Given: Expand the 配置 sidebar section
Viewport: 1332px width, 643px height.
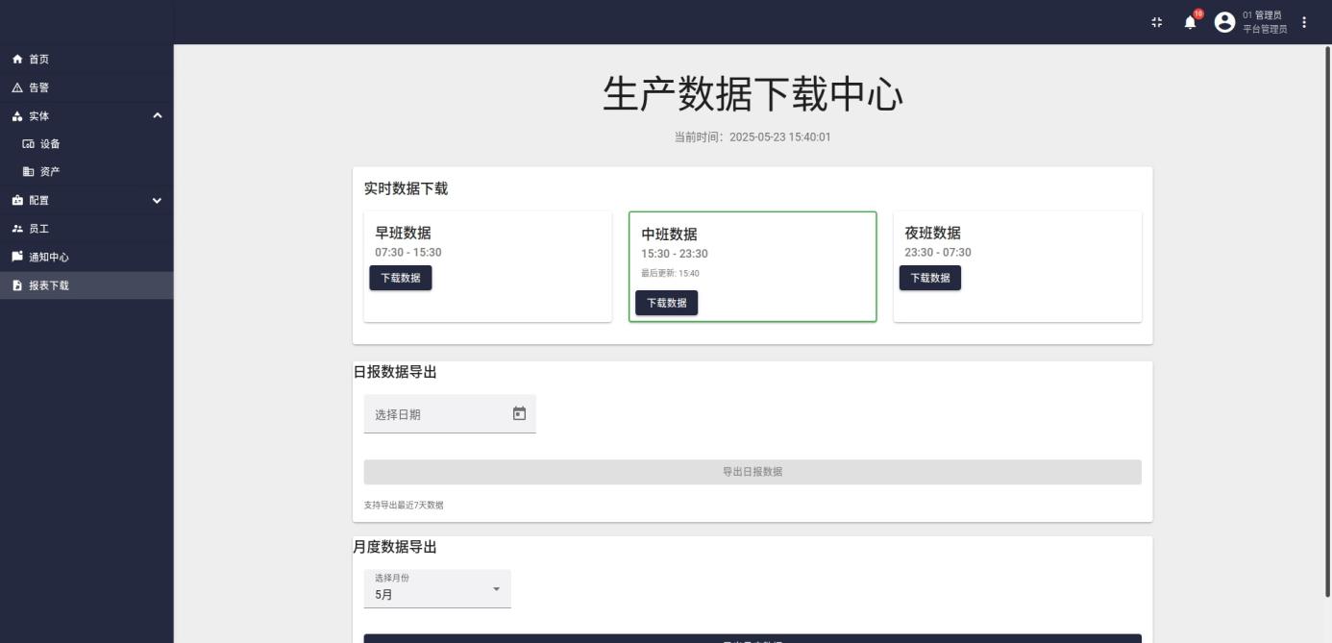Looking at the screenshot, I should (x=158, y=201).
